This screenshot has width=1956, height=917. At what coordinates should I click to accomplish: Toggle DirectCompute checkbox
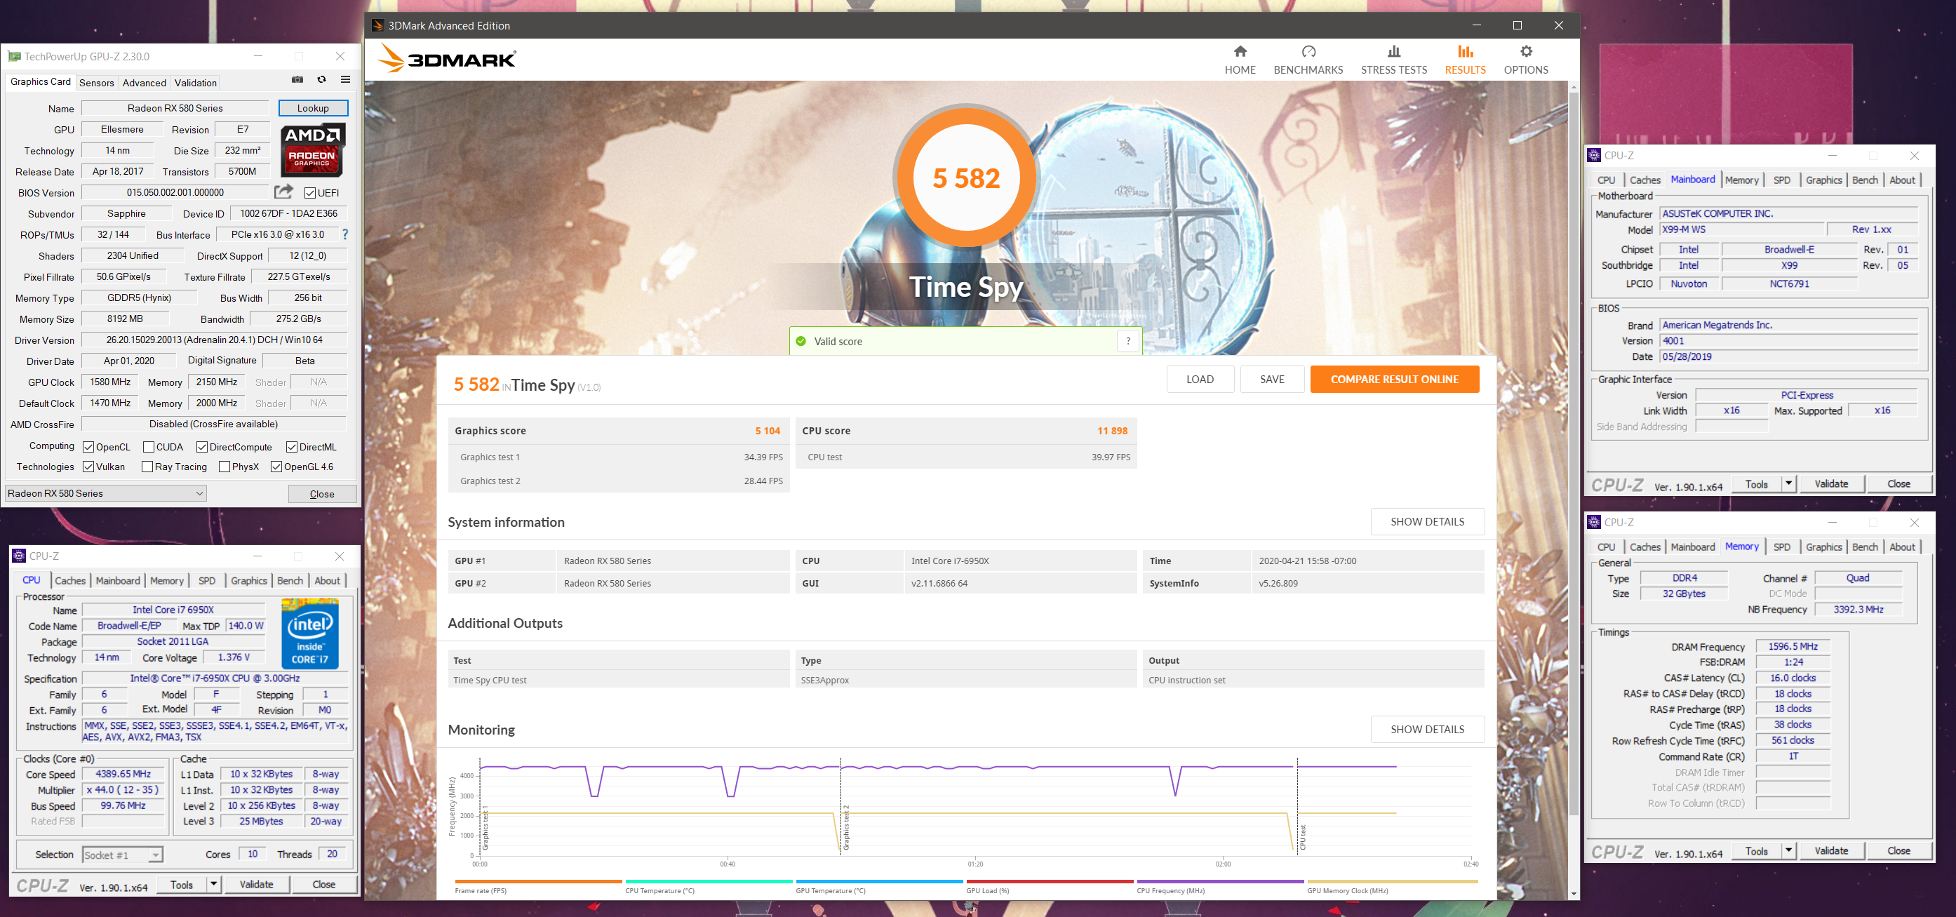(202, 447)
